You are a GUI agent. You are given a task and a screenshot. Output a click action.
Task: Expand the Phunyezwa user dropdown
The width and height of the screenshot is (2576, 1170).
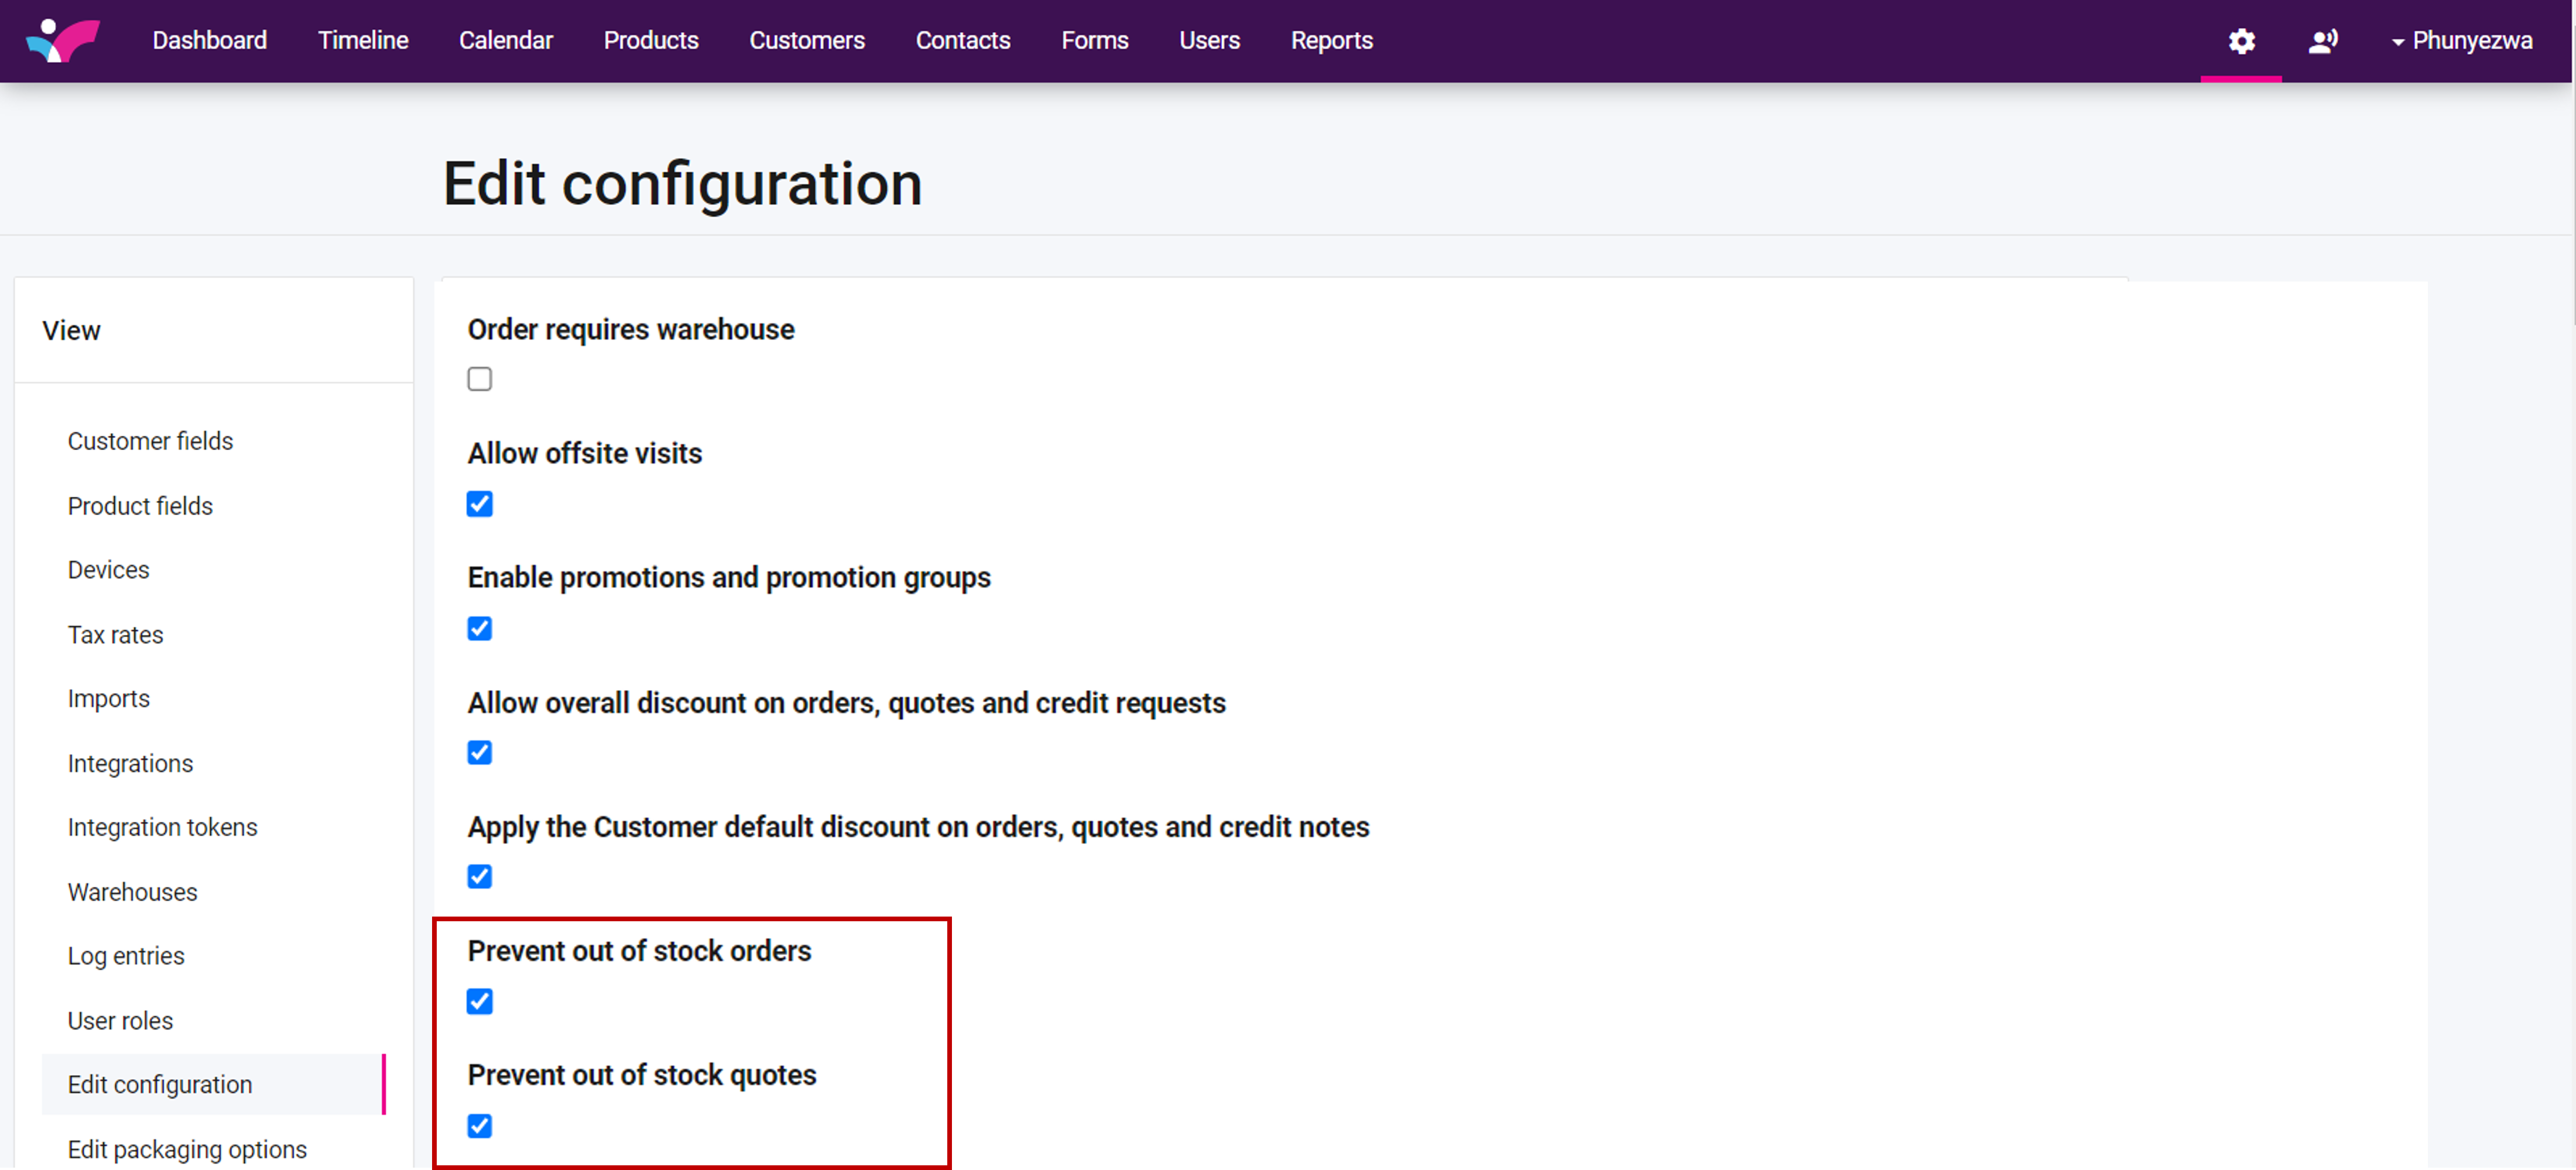[2461, 41]
